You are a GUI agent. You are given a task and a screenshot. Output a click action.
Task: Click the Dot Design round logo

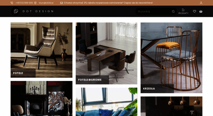pyautogui.click(x=15, y=11)
